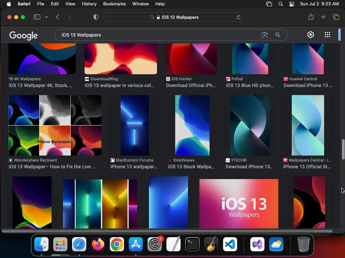Go forward to the next page
This screenshot has width=345, height=258.
pyautogui.click(x=69, y=17)
